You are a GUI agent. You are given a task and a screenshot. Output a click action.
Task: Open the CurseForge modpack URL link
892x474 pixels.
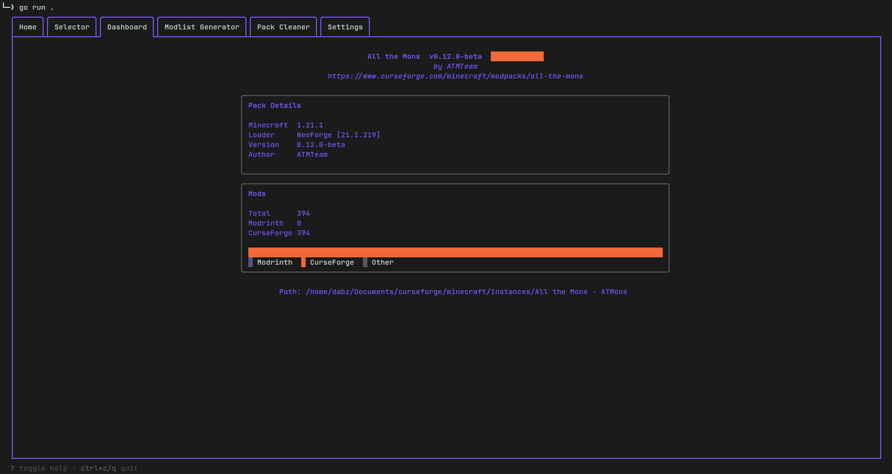click(x=456, y=76)
